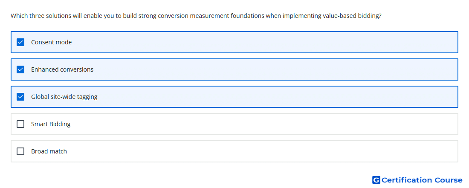Click the question text about value-based bidding
This screenshot has width=469, height=188.
point(196,16)
